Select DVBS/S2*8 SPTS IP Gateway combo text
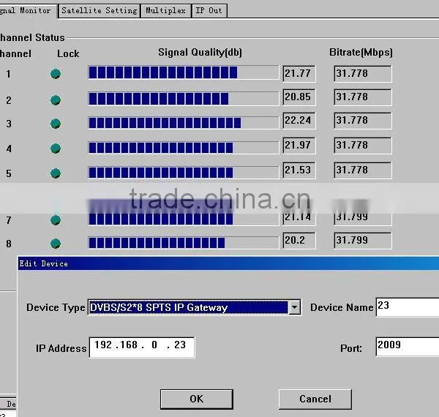This screenshot has height=417, width=439. point(188,307)
